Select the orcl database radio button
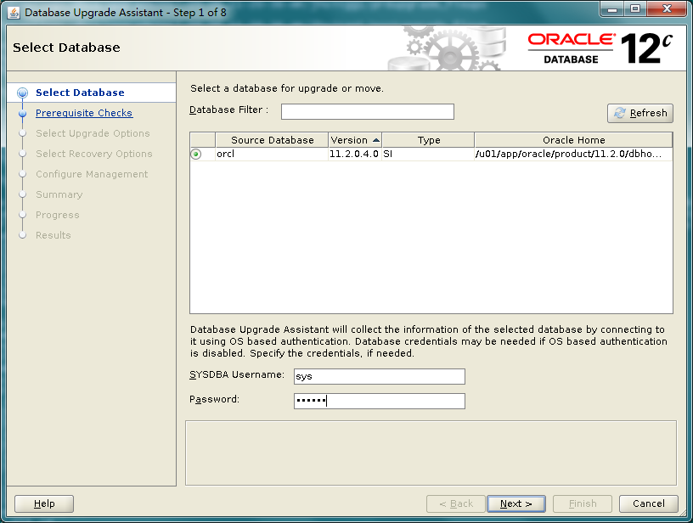The image size is (693, 523). (194, 155)
